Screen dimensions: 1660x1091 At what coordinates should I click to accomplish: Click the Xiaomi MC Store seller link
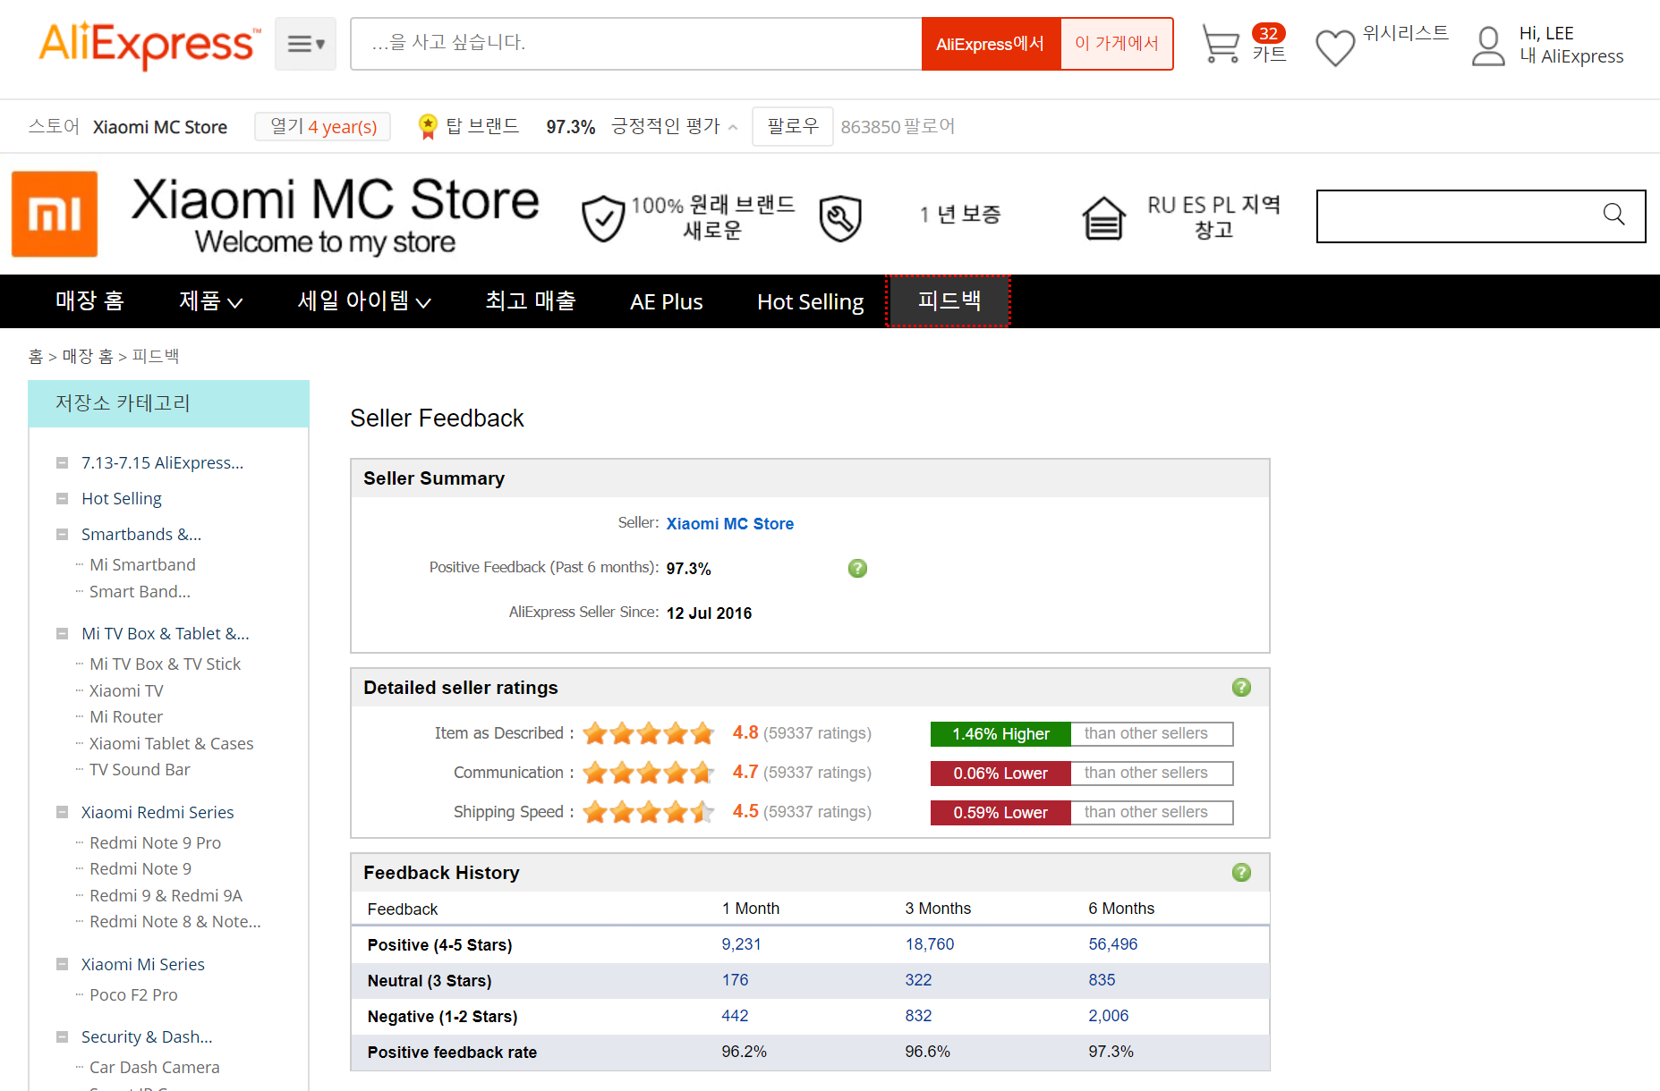729,523
